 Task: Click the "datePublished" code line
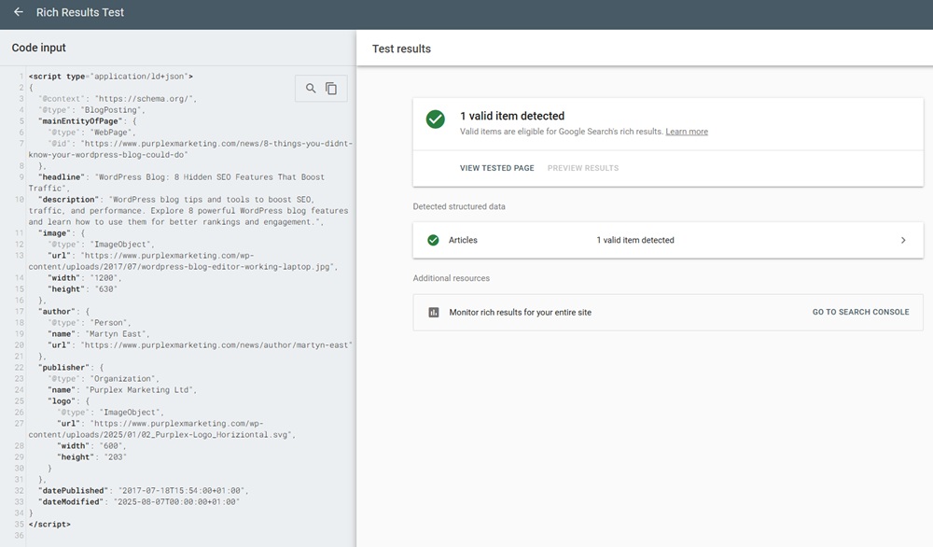point(143,490)
